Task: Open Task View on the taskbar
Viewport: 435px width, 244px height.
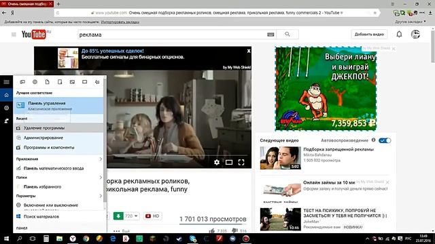Action: pos(33,239)
